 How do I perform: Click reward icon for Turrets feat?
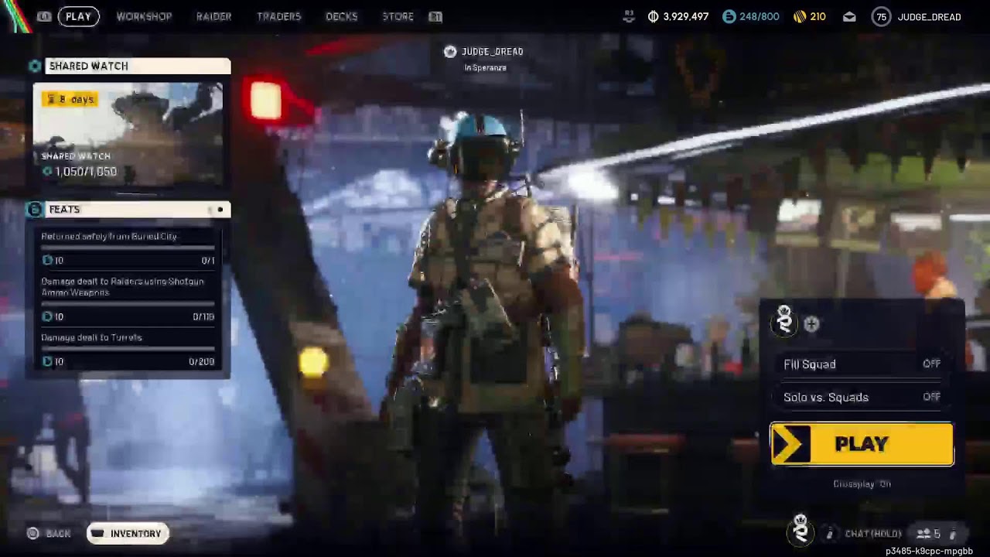(47, 361)
